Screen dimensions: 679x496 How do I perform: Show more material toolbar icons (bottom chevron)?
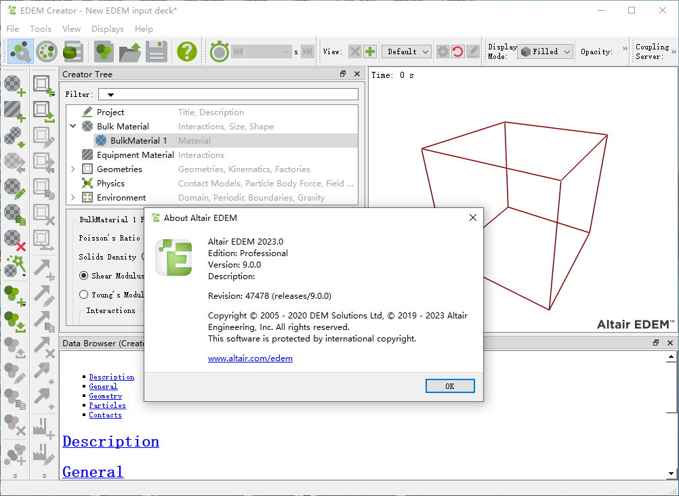15,476
